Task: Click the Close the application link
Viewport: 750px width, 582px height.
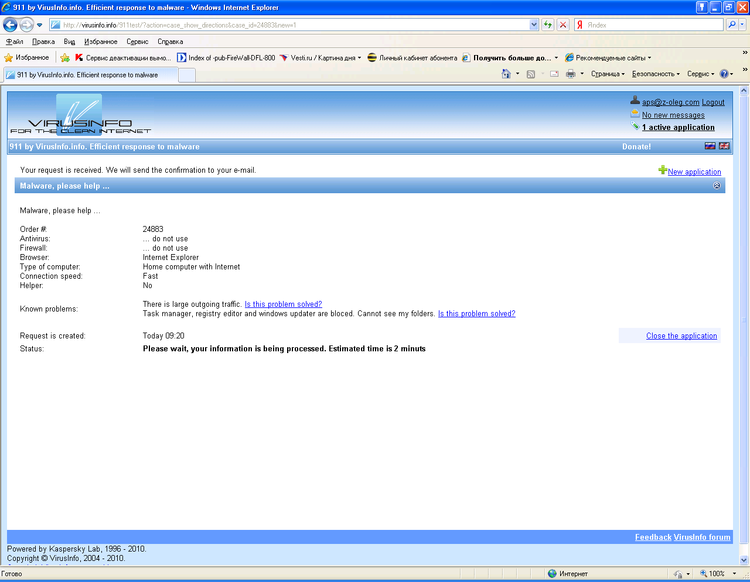Action: point(681,335)
